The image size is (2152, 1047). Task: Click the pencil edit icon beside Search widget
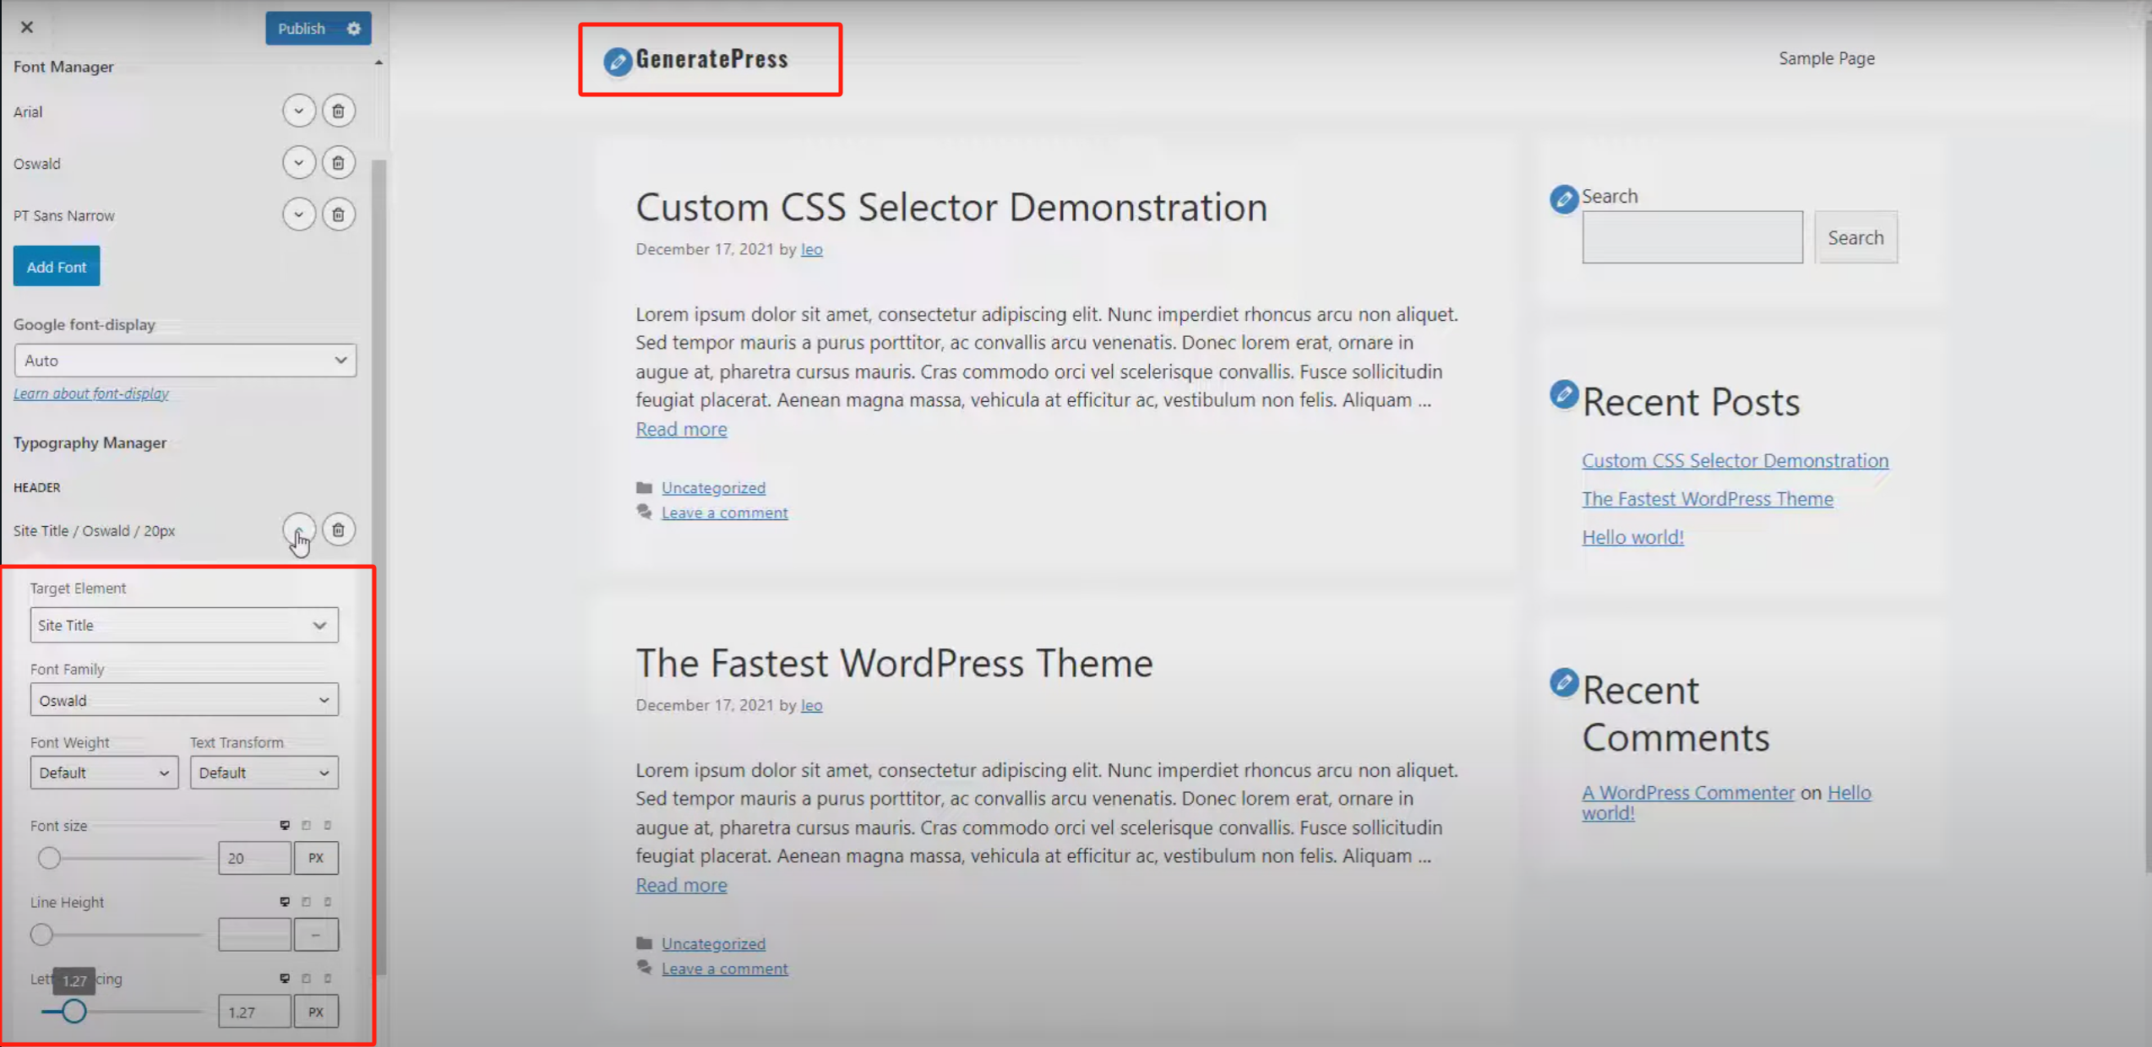[x=1564, y=199]
